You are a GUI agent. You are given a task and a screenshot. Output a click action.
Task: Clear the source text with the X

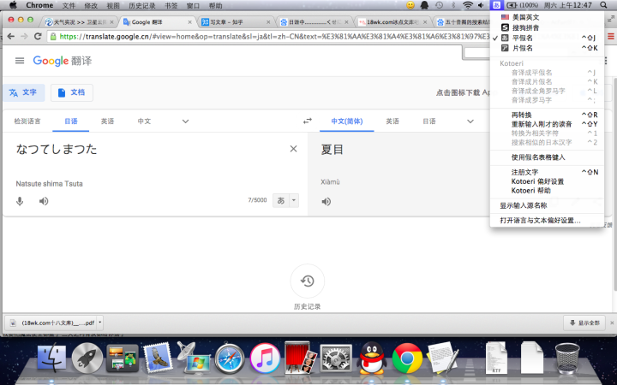point(293,149)
